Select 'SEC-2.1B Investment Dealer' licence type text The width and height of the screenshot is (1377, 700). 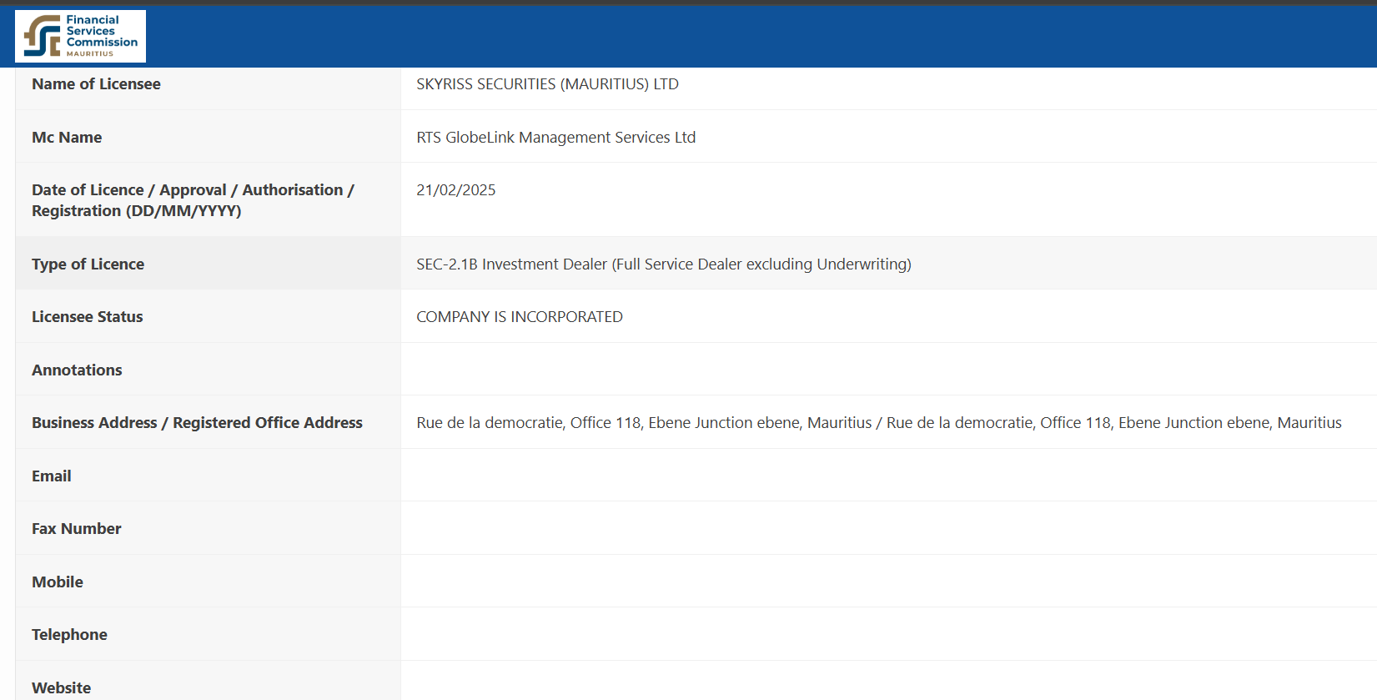point(663,264)
